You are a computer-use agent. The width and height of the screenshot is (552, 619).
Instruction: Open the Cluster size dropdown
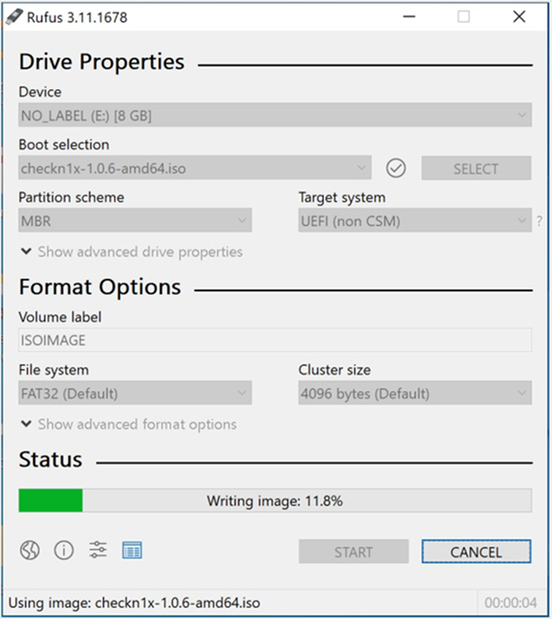pyautogui.click(x=414, y=393)
